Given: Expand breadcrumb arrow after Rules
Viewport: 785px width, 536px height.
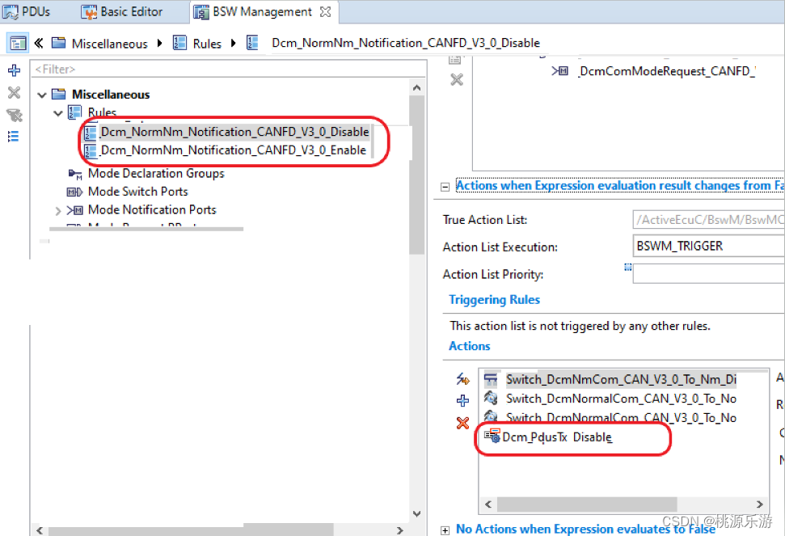Looking at the screenshot, I should tap(234, 44).
